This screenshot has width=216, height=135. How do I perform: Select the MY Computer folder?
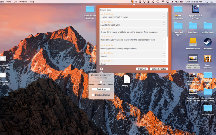178,9
